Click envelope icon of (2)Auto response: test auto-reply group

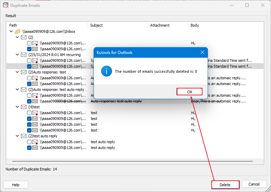(24, 90)
